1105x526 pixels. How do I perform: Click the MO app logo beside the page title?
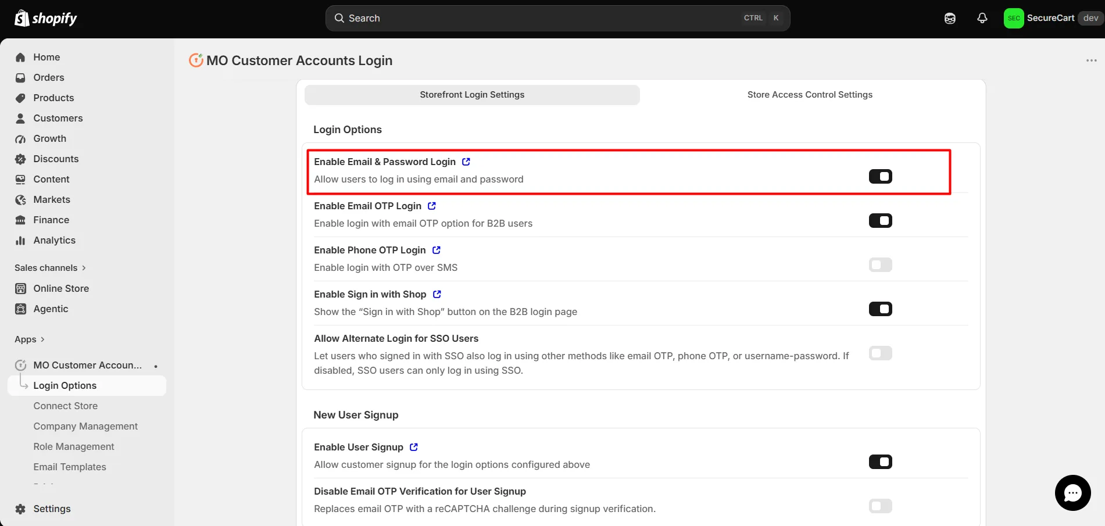click(x=196, y=60)
